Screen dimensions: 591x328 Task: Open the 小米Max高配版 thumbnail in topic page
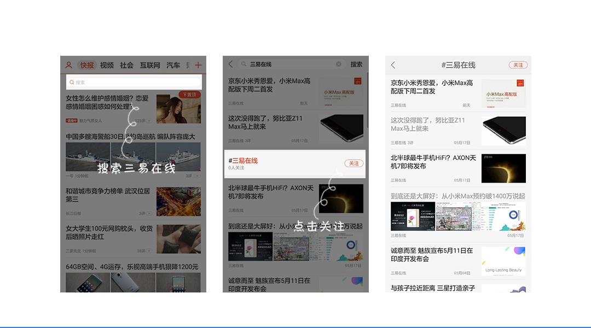[503, 93]
